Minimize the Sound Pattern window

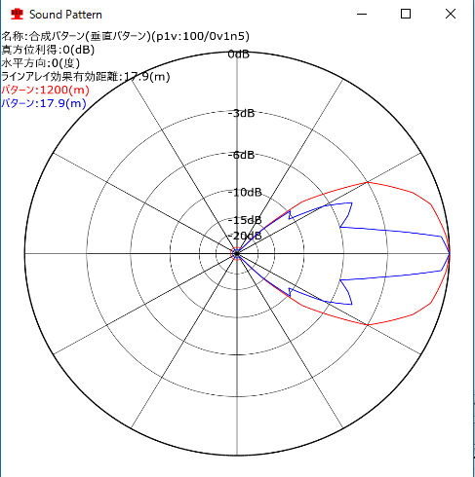[x=362, y=15]
